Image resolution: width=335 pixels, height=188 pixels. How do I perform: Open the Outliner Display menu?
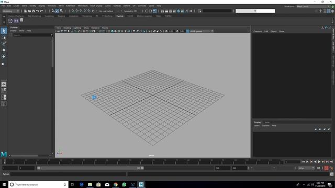point(13,31)
